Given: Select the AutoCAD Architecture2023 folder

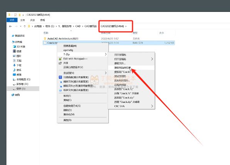Looking at the screenshot, I should pyautogui.click(x=63, y=39).
